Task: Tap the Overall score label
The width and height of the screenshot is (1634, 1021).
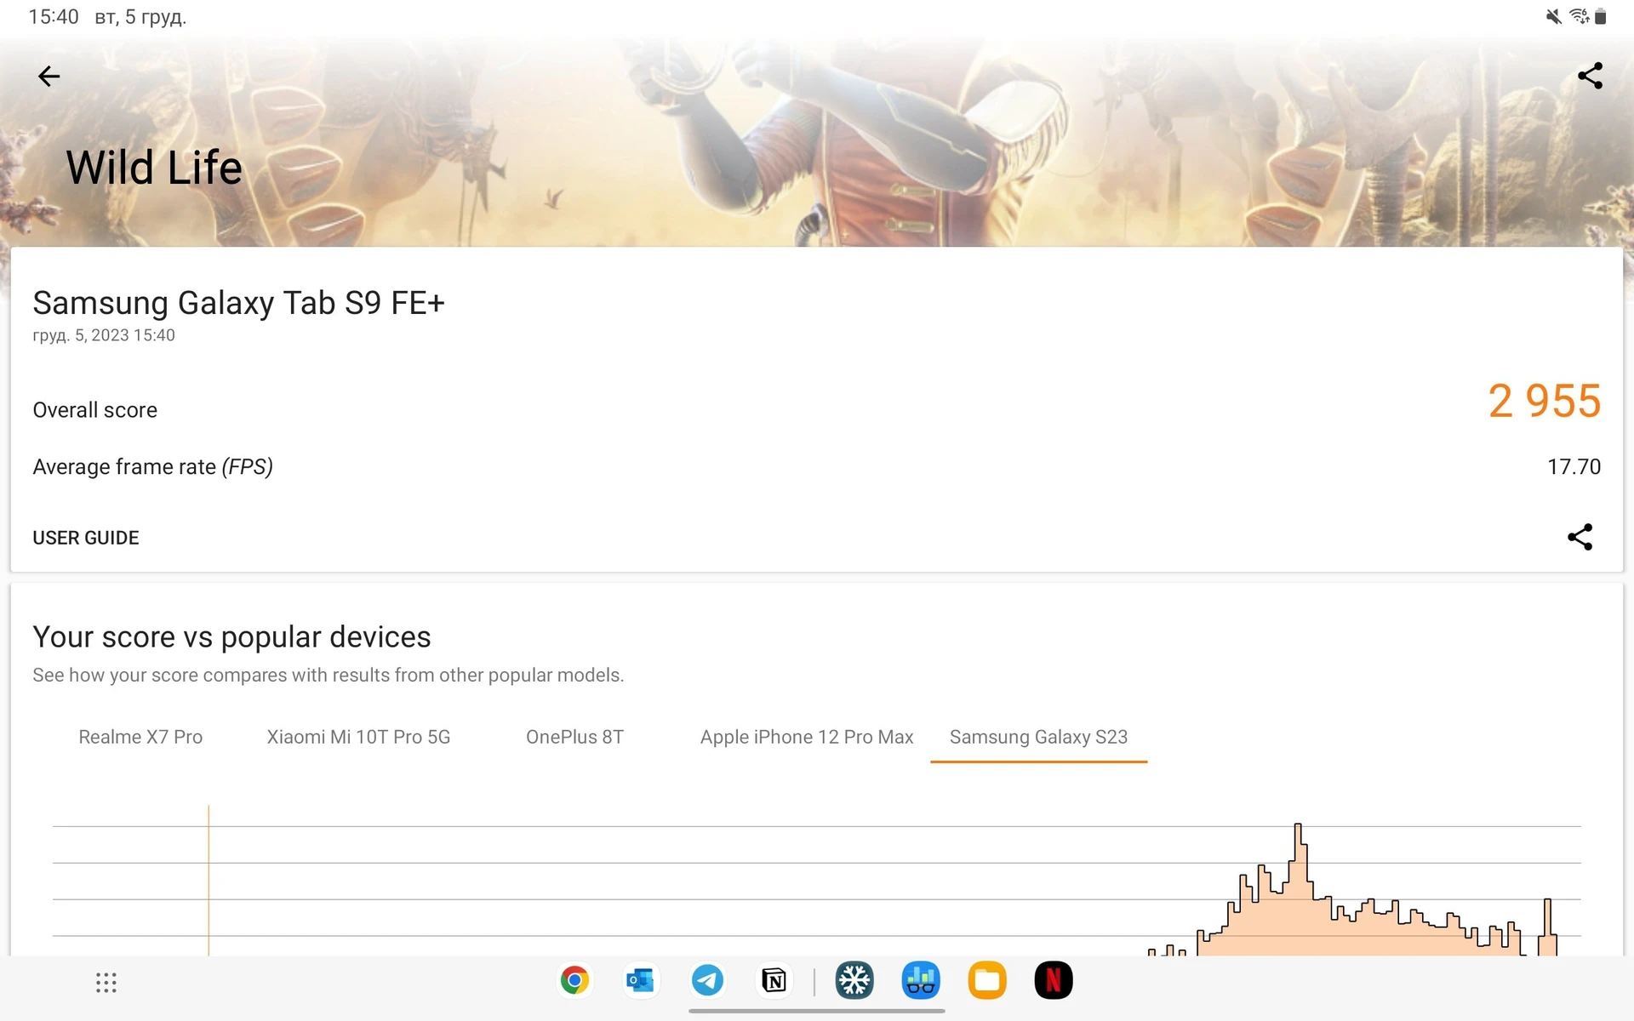Action: pos(94,410)
